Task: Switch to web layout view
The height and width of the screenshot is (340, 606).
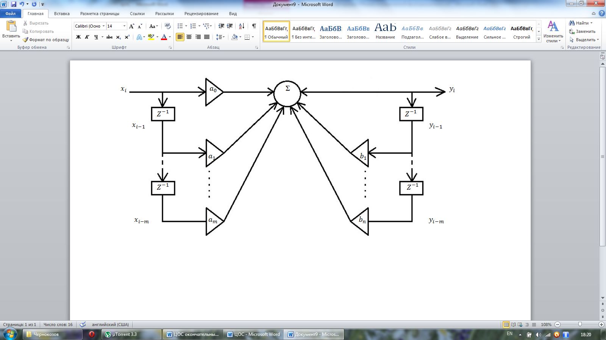Action: (520, 325)
